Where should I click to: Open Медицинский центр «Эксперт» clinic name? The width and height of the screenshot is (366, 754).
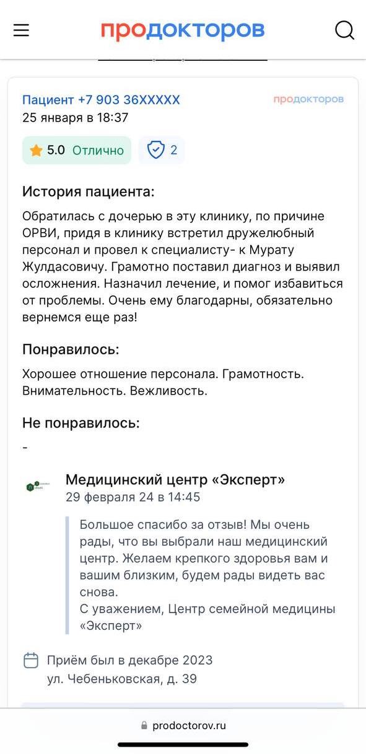175,480
